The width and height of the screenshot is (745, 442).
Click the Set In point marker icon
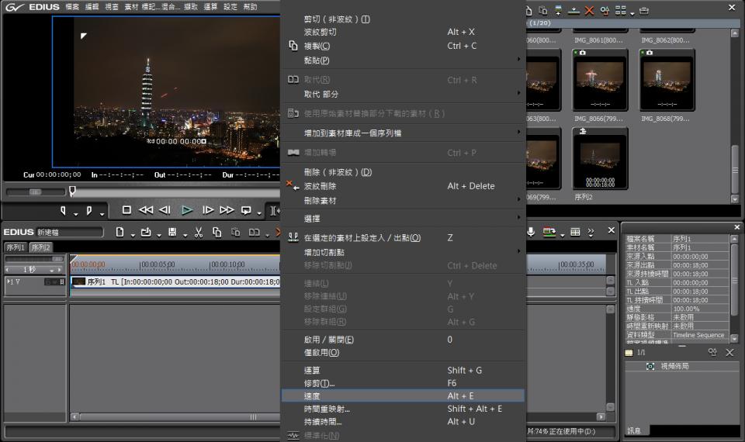click(x=64, y=210)
